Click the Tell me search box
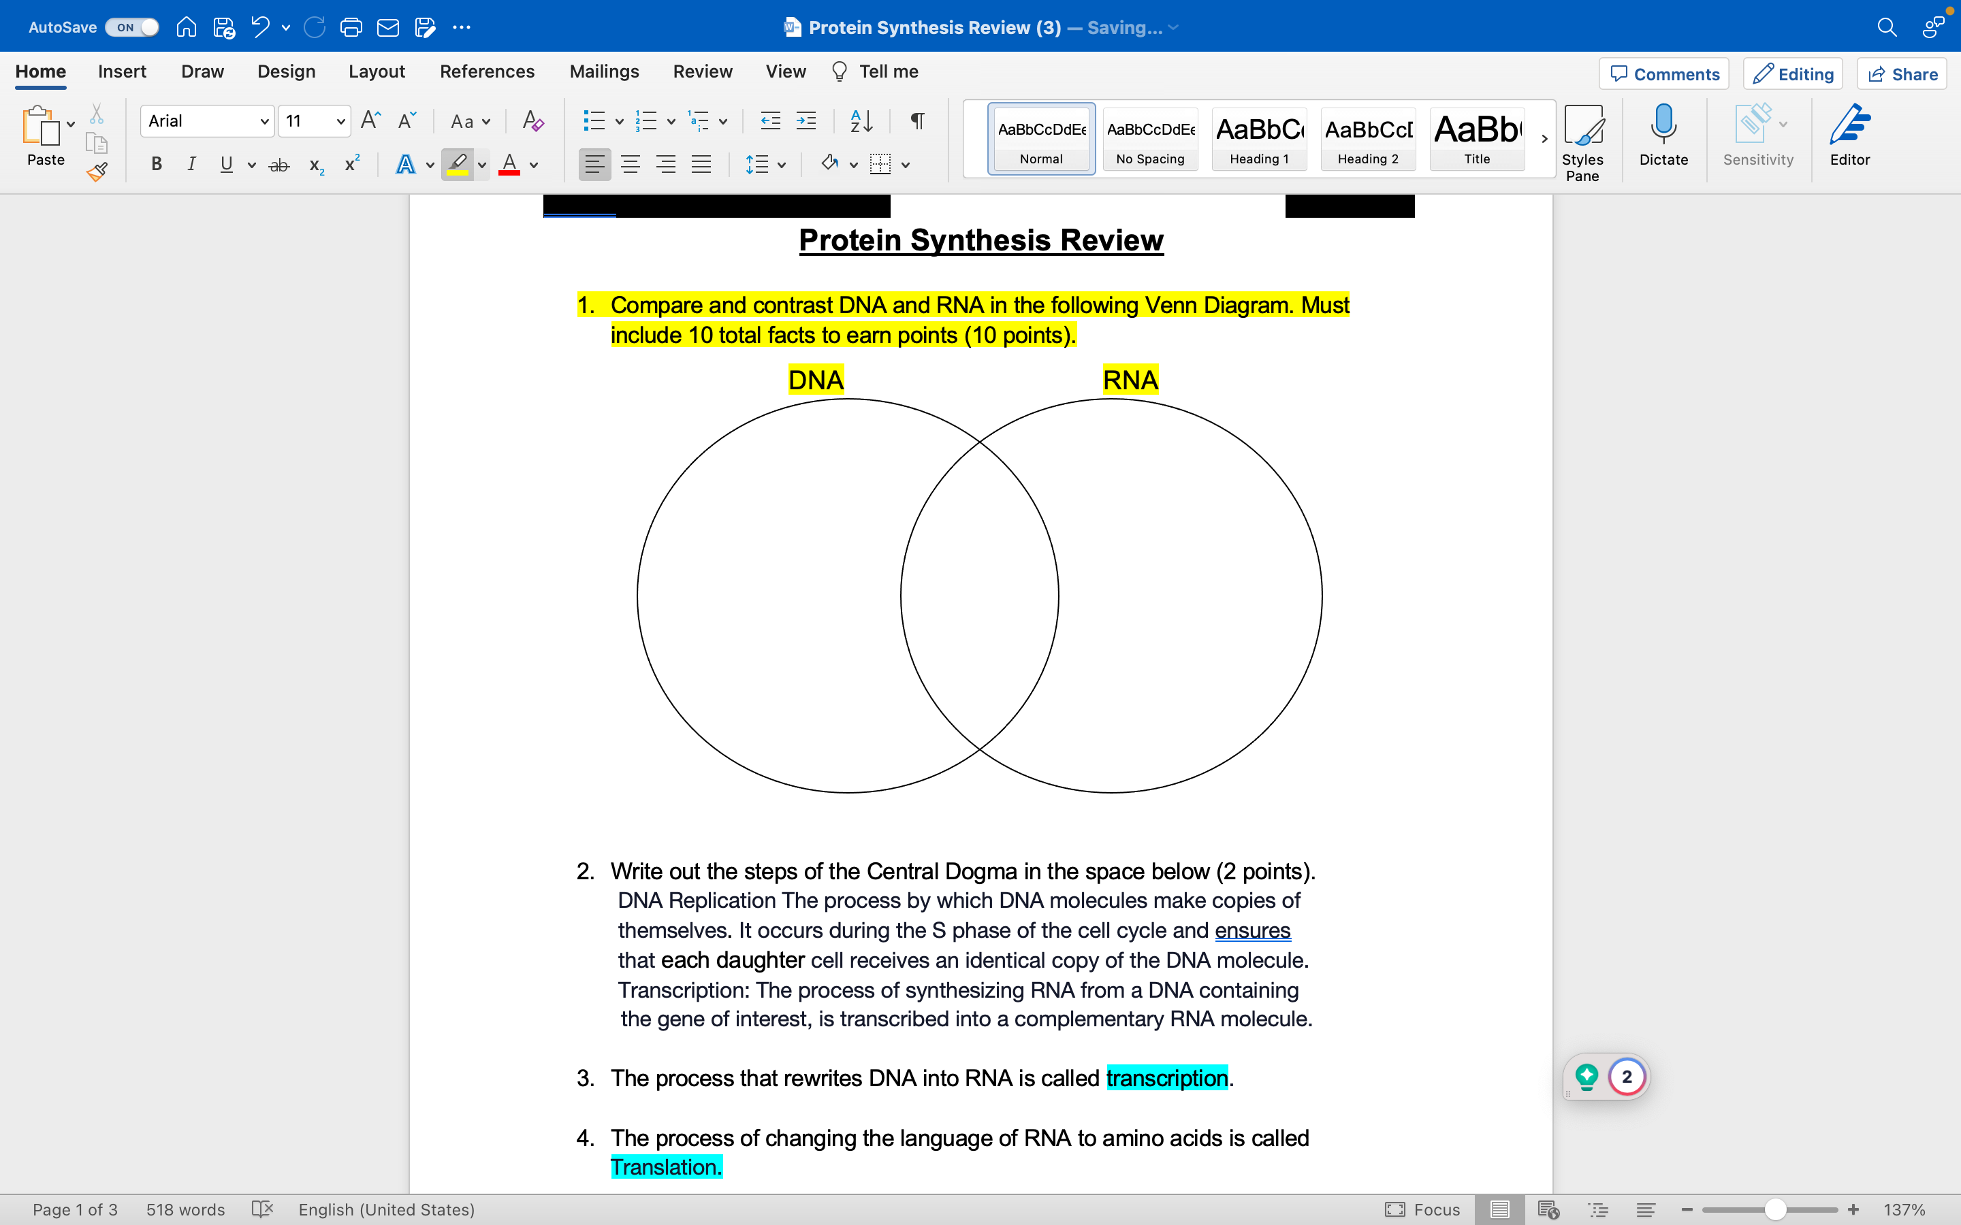1961x1225 pixels. pos(875,71)
